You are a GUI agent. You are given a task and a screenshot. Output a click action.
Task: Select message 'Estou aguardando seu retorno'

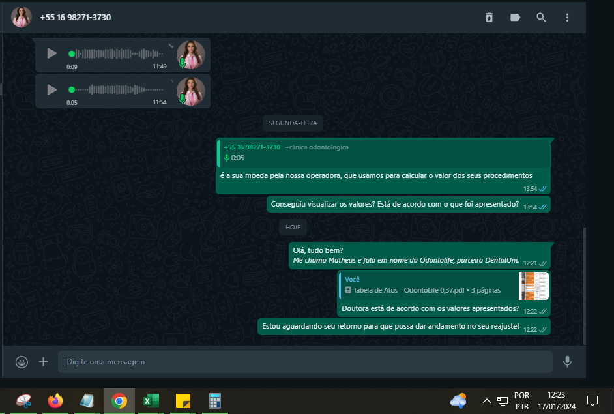click(x=403, y=326)
